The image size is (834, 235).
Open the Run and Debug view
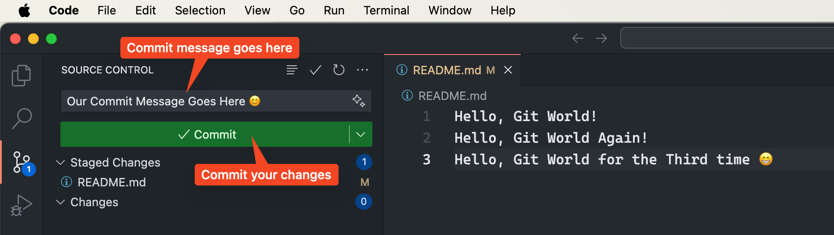21,205
